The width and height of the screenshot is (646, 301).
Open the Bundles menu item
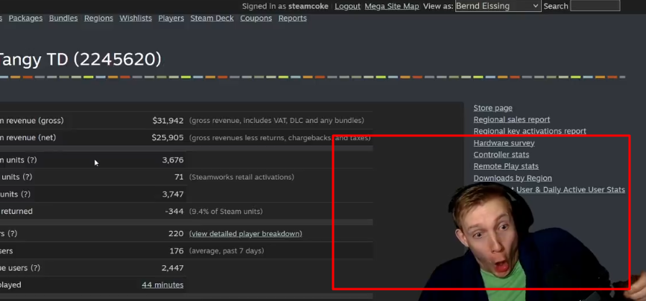point(63,18)
